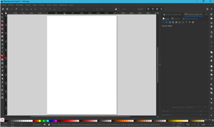The width and height of the screenshot is (214, 127).
Task: Toggle Calque 1 layer visibility eye
Action: coord(45,125)
